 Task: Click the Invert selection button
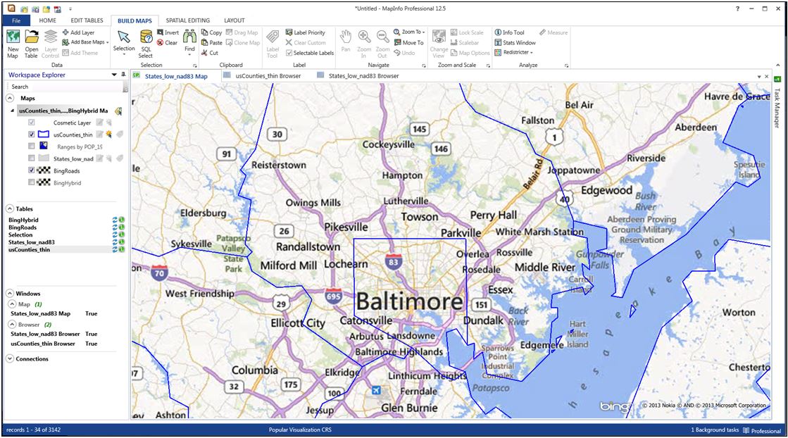coord(168,32)
